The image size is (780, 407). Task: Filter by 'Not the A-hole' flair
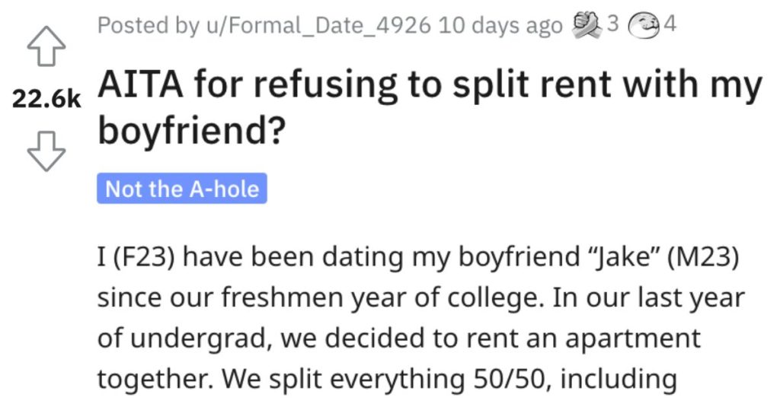(x=182, y=189)
